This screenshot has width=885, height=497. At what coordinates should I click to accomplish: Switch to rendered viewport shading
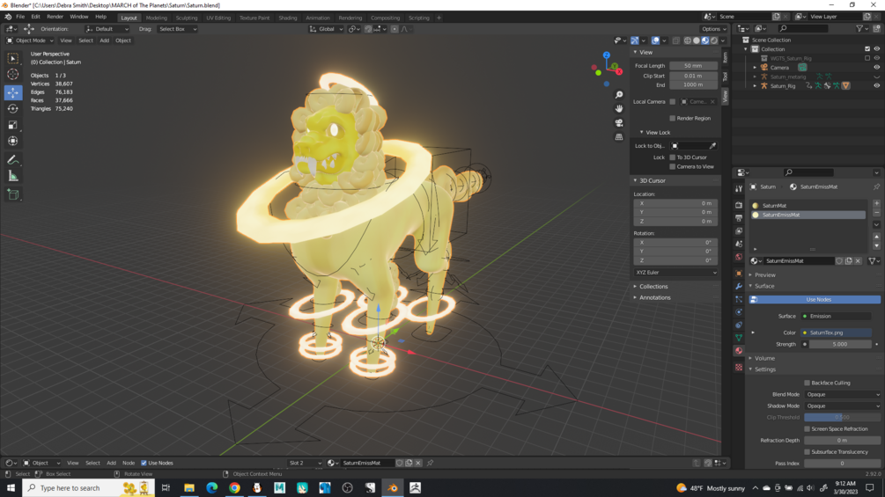(714, 40)
